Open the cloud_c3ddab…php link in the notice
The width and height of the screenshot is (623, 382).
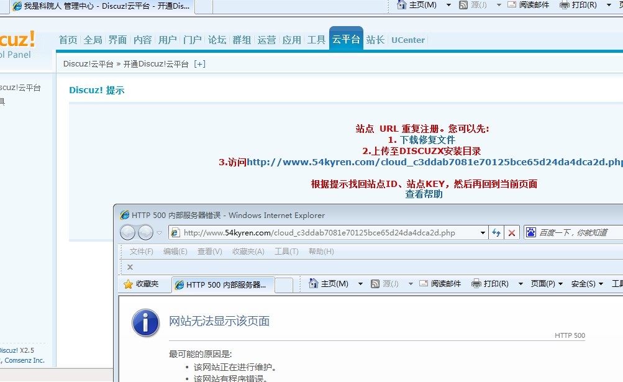click(x=435, y=162)
